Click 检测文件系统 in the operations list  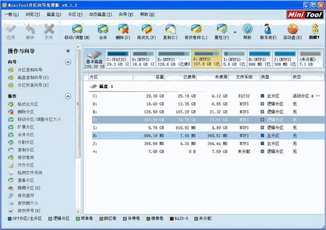pos(30,173)
